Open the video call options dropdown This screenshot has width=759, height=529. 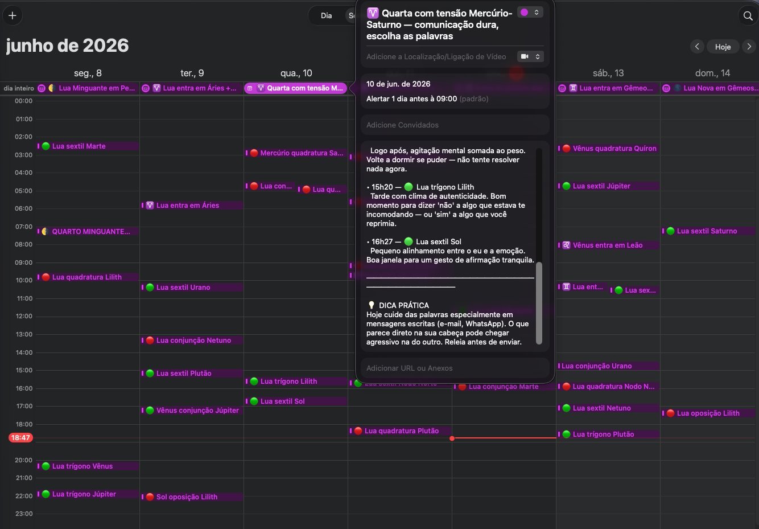click(530, 56)
